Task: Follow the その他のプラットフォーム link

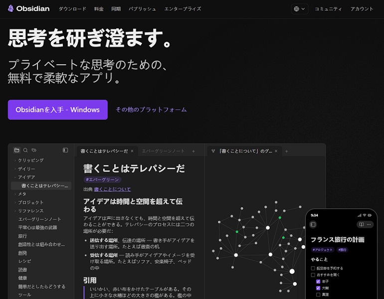Action: (x=151, y=110)
